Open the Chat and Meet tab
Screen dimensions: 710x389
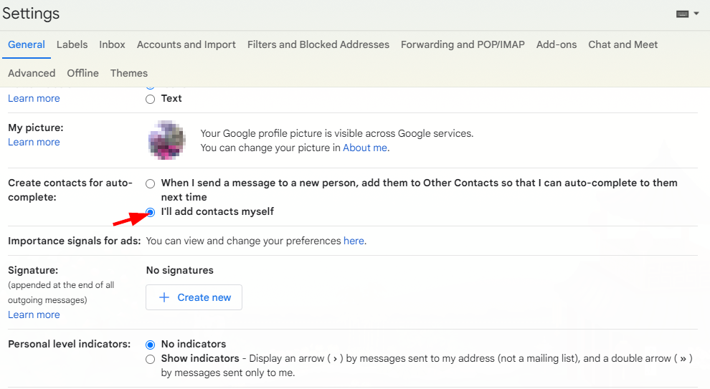tap(623, 45)
